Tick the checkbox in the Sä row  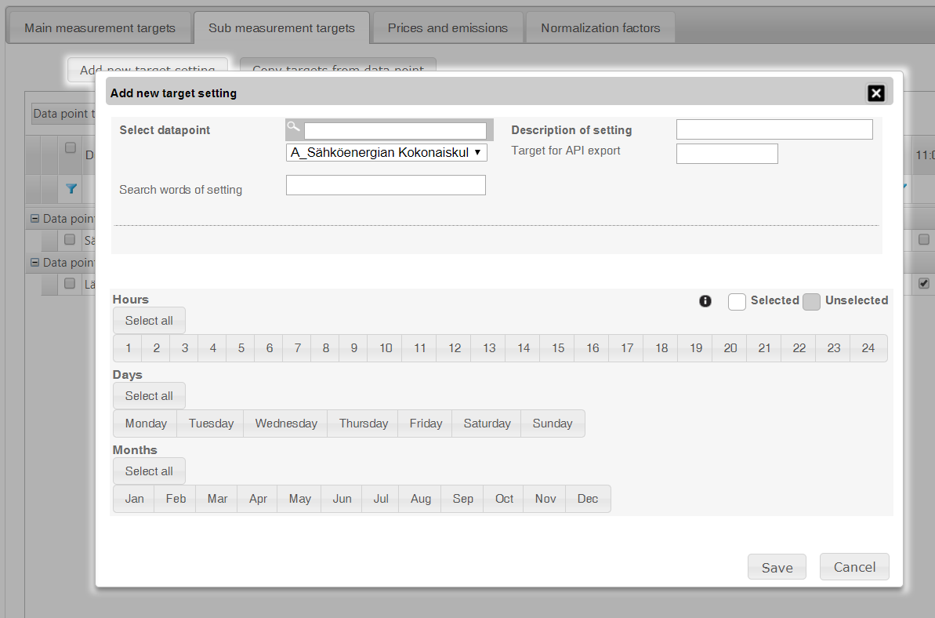[x=70, y=239]
